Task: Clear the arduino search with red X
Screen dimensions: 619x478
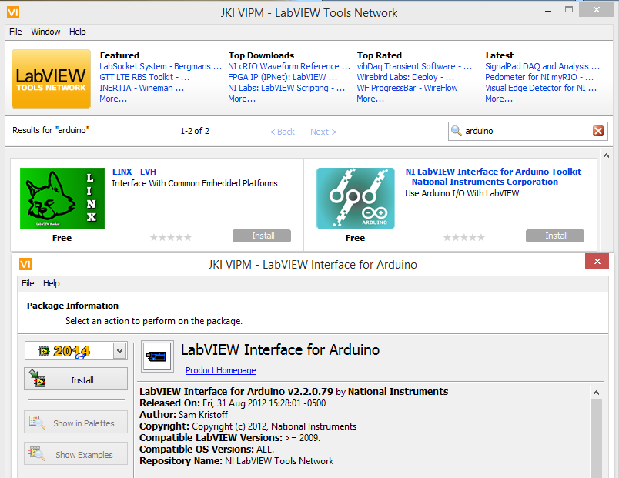Action: point(598,131)
